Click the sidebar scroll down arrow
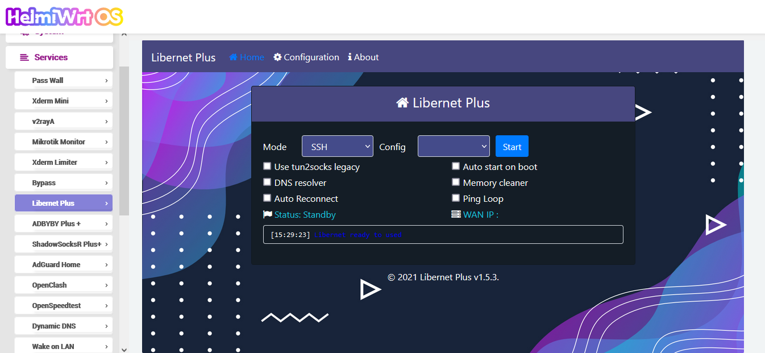This screenshot has height=353, width=765. (x=124, y=349)
